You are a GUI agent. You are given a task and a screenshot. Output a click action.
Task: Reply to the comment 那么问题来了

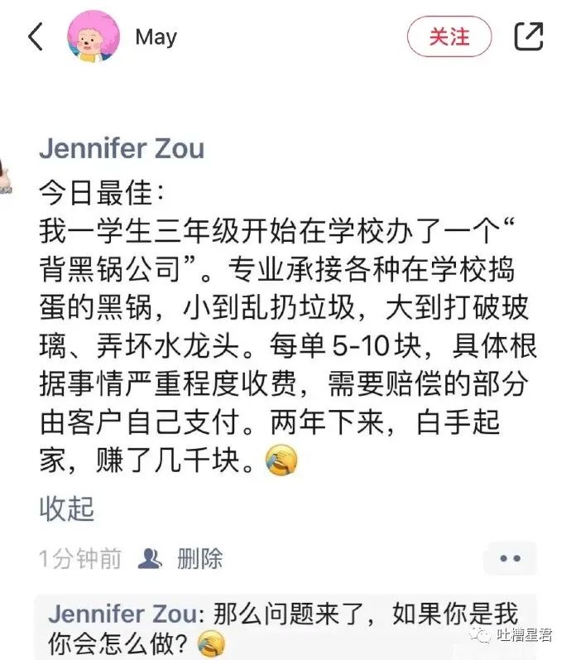click(284, 629)
